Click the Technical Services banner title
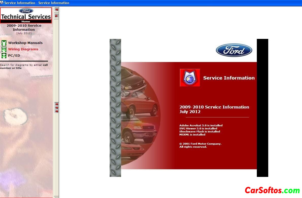 (x=26, y=17)
